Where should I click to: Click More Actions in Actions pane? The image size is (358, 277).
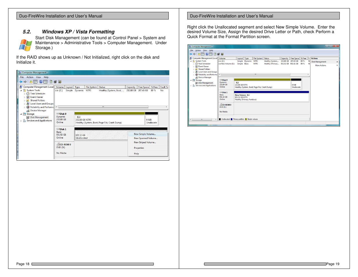click(x=321, y=66)
